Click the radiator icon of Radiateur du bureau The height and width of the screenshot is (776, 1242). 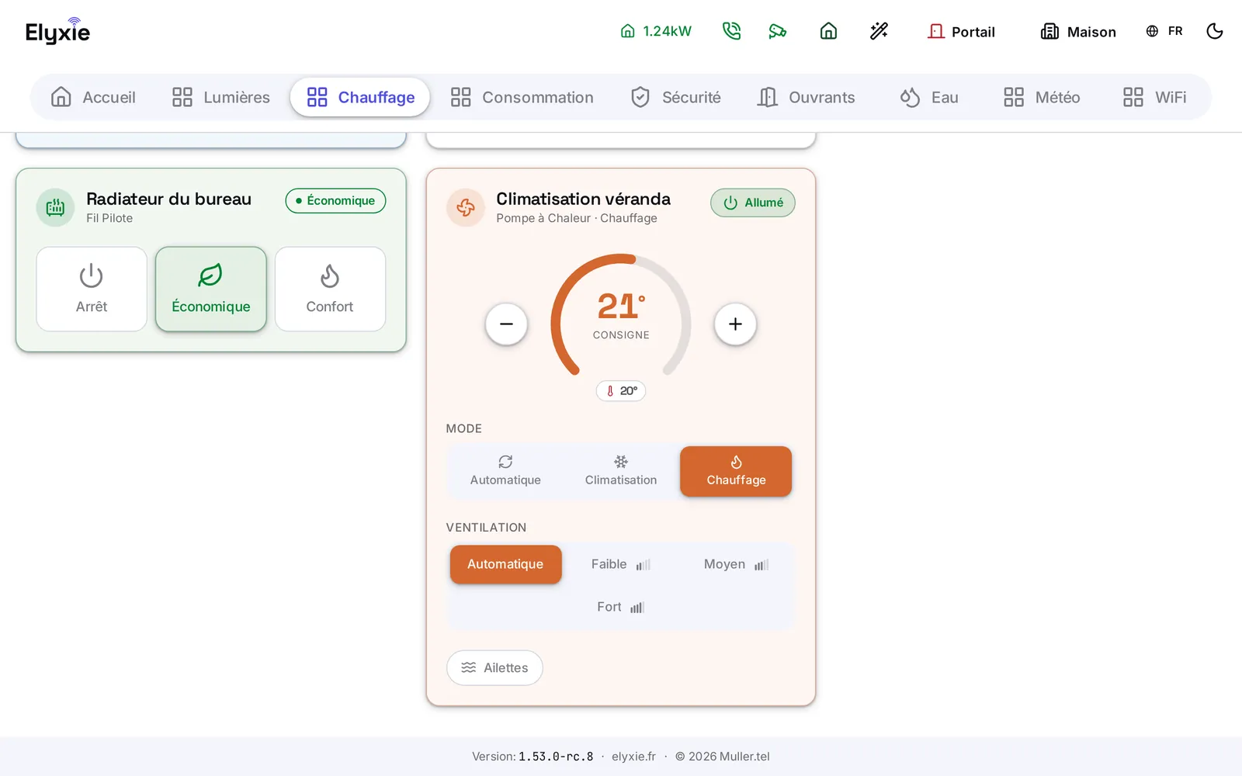click(x=55, y=207)
